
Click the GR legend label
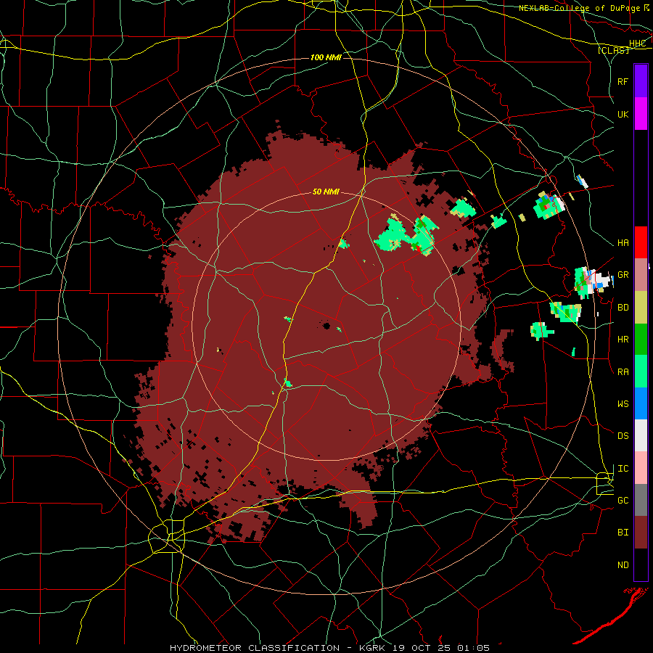click(x=623, y=275)
